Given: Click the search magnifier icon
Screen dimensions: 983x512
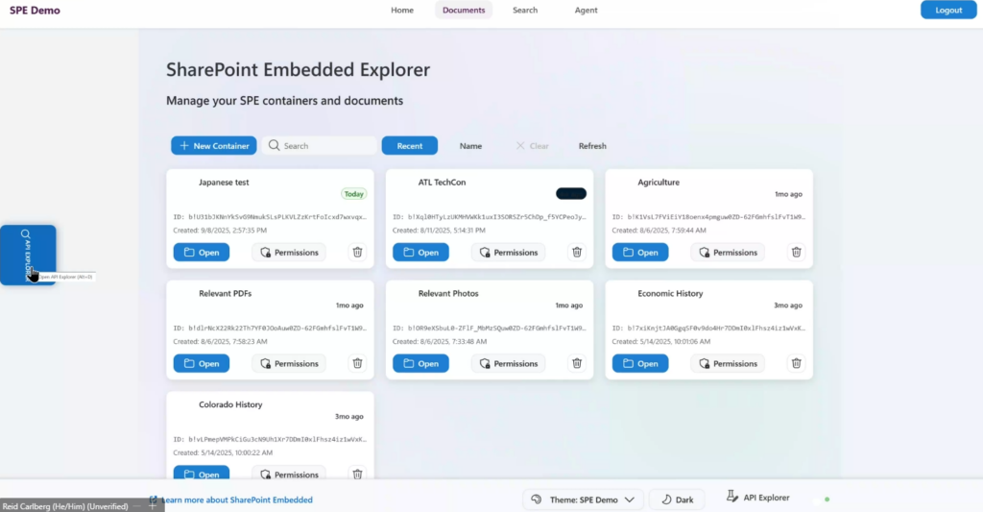Looking at the screenshot, I should click(x=274, y=146).
